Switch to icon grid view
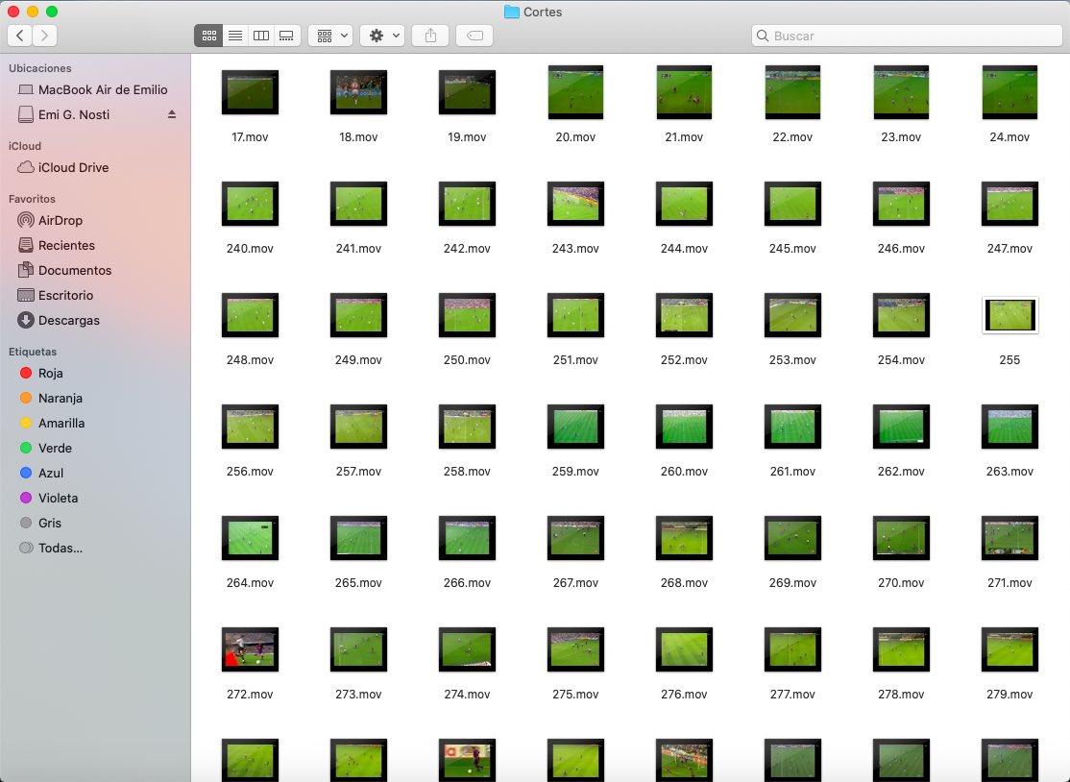Viewport: 1070px width, 782px height. pos(208,36)
